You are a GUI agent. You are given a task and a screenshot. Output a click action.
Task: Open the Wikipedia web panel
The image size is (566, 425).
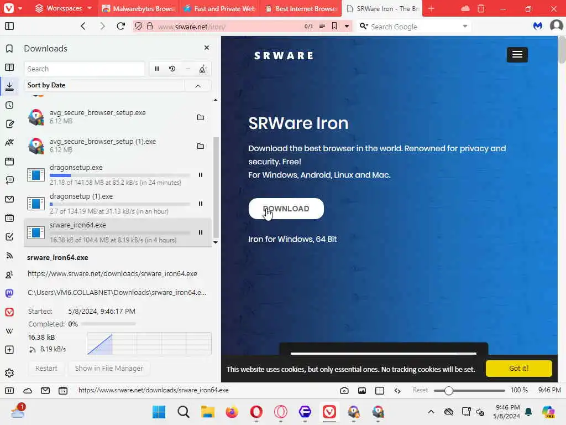tap(10, 331)
